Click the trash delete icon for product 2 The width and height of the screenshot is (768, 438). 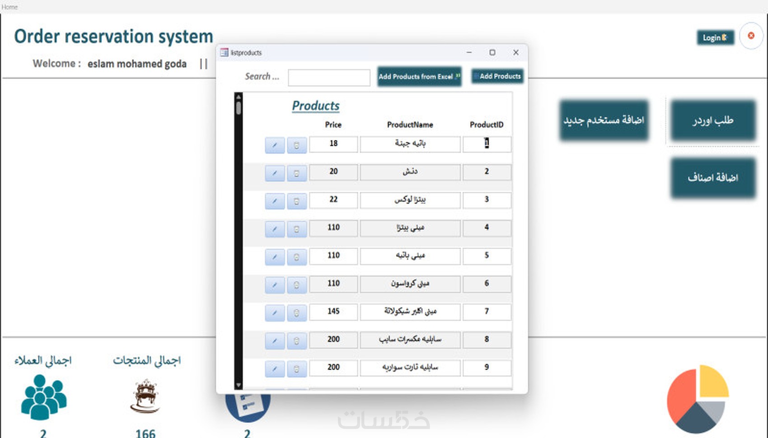297,173
